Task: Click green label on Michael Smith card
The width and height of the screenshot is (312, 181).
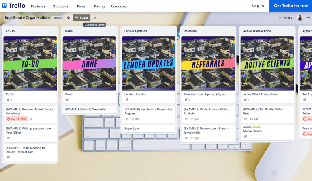Action: (x=247, y=127)
